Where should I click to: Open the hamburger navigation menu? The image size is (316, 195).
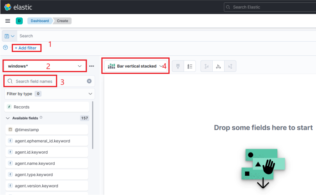(x=8, y=21)
